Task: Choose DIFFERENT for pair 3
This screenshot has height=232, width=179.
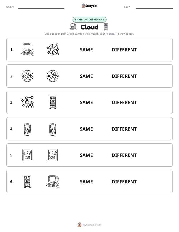Action: click(124, 102)
